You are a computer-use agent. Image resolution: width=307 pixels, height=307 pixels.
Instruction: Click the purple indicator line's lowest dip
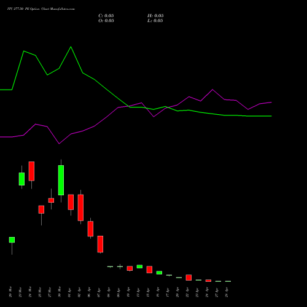pyautogui.click(x=59, y=144)
